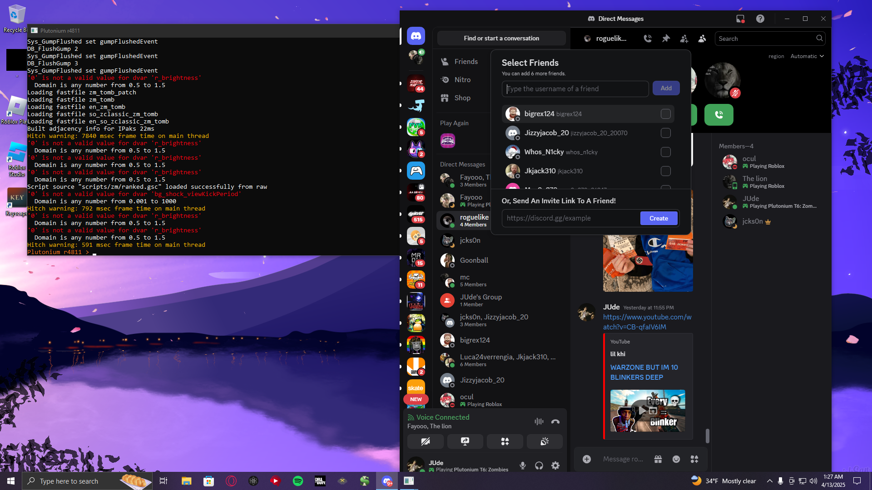The height and width of the screenshot is (490, 872).
Task: Open the posted photo attachment
Action: (648, 263)
